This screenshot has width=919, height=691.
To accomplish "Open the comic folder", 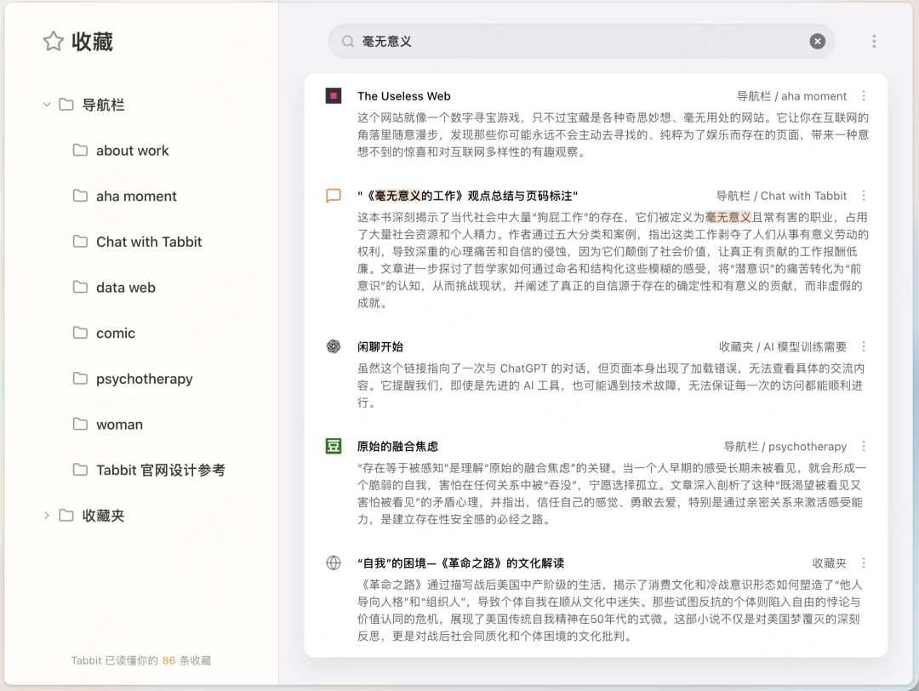I will [116, 334].
